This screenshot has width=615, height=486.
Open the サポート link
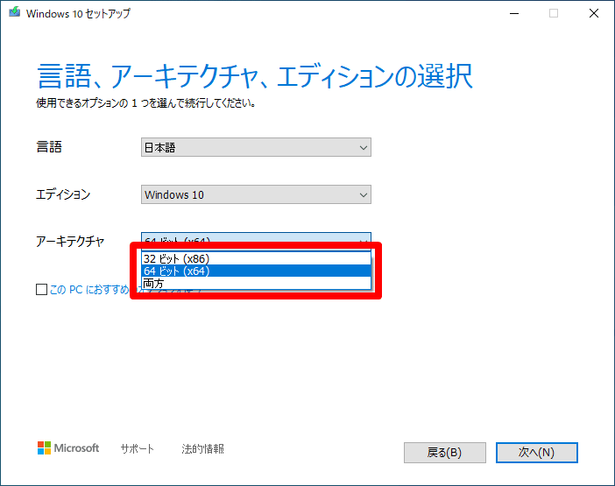click(138, 448)
